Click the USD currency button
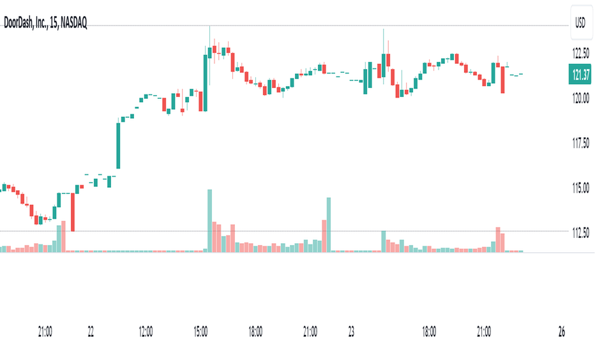The height and width of the screenshot is (351, 595). point(582,23)
